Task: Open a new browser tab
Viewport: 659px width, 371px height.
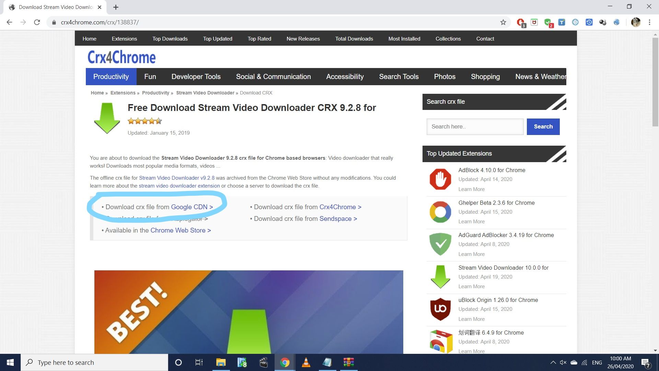Action: tap(116, 7)
